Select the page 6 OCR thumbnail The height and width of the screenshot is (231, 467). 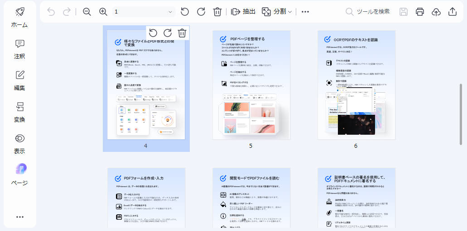(x=356, y=85)
